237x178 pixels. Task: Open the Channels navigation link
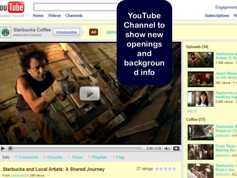tap(74, 16)
